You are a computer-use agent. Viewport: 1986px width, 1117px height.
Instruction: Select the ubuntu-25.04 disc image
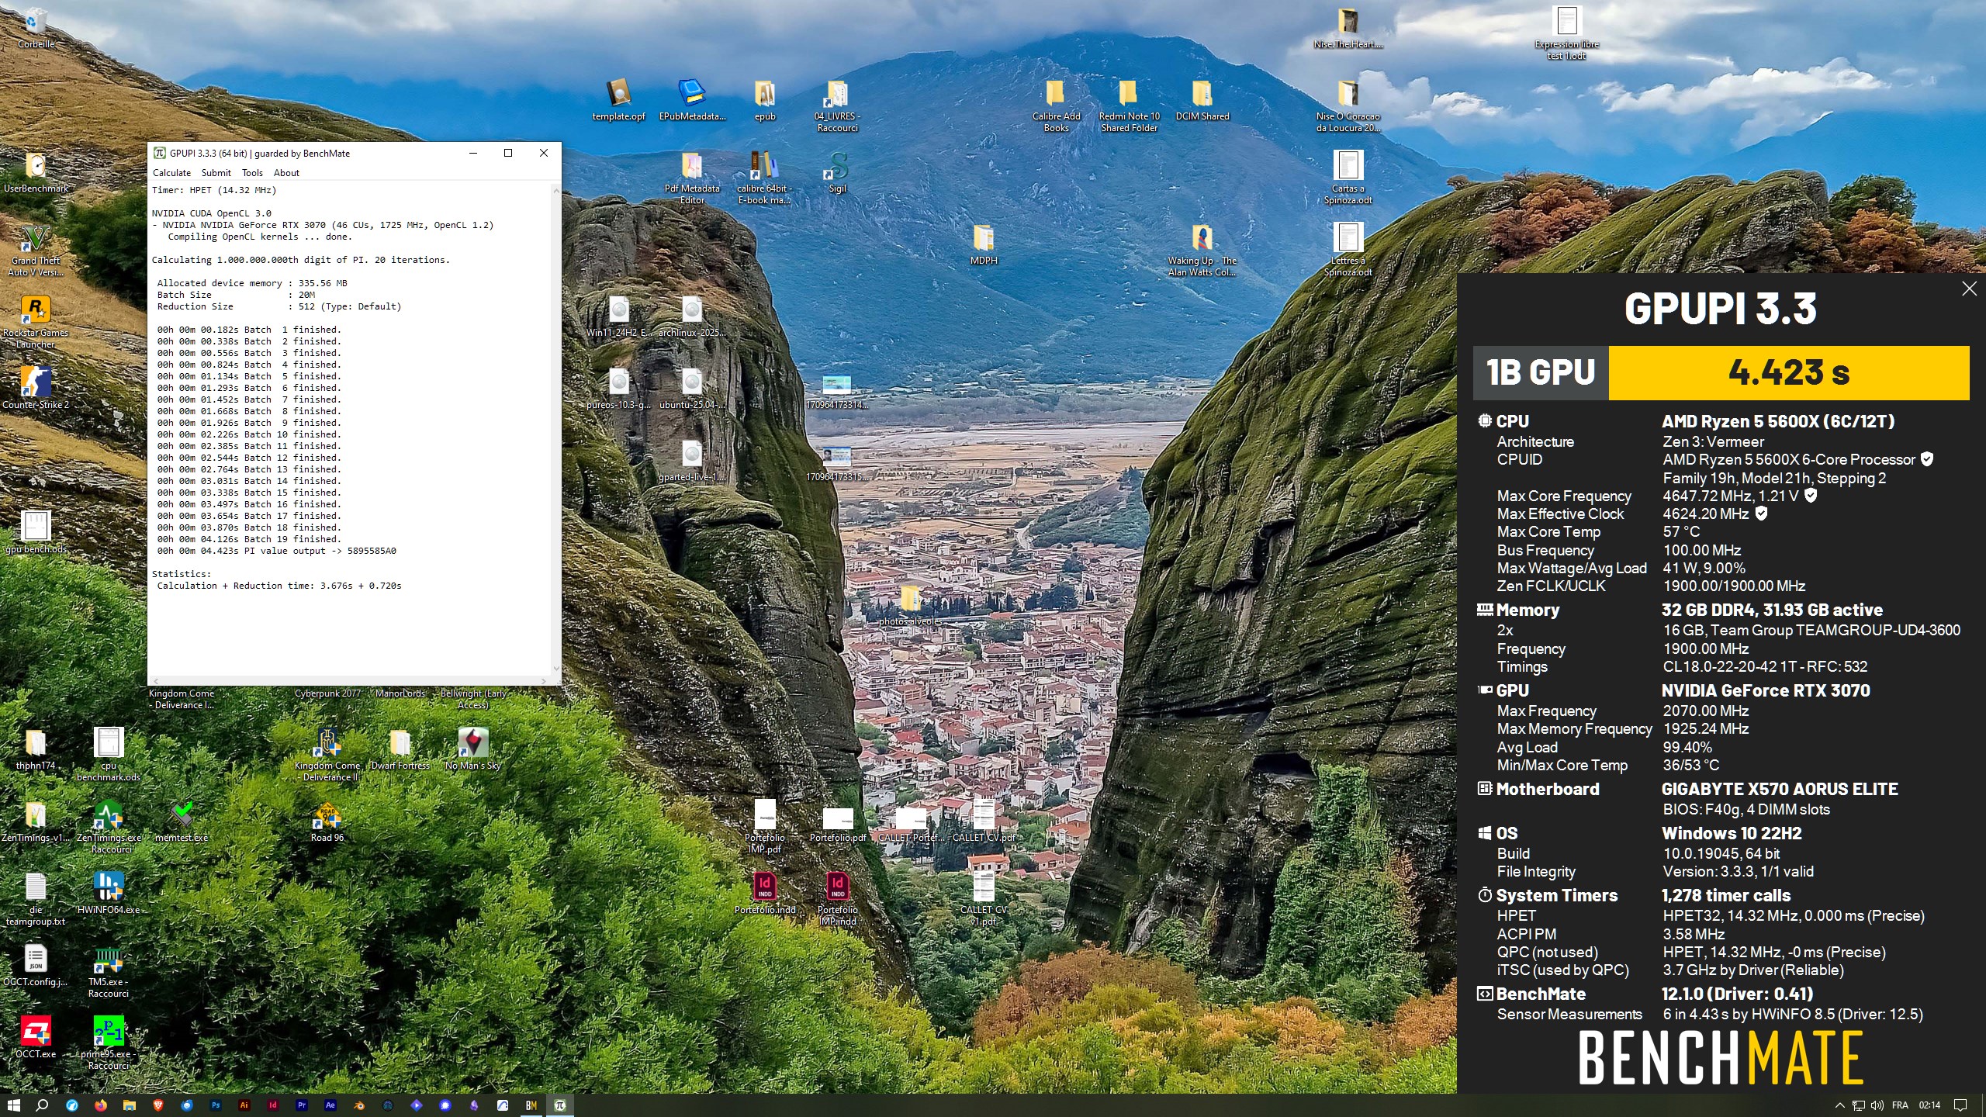click(692, 388)
